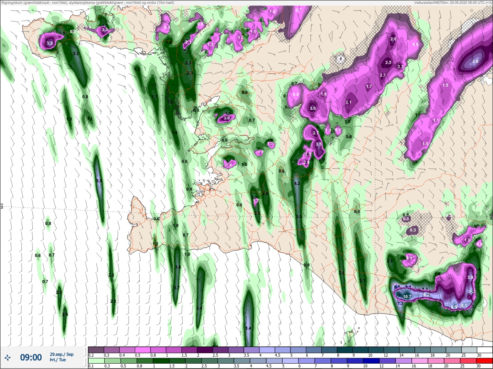Click the 2.8 snowfall value in the north

click(393, 39)
